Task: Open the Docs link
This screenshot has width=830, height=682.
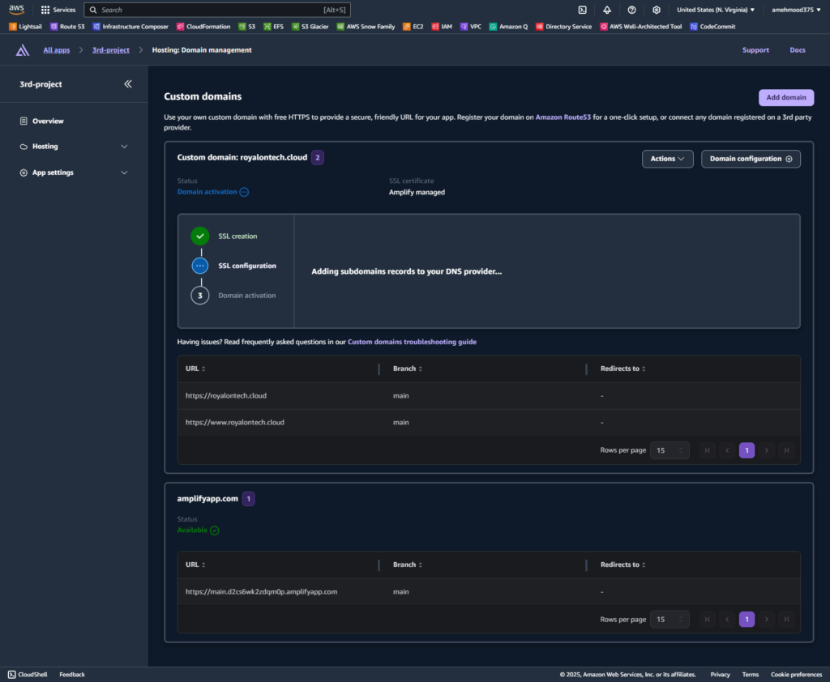Action: click(x=798, y=50)
